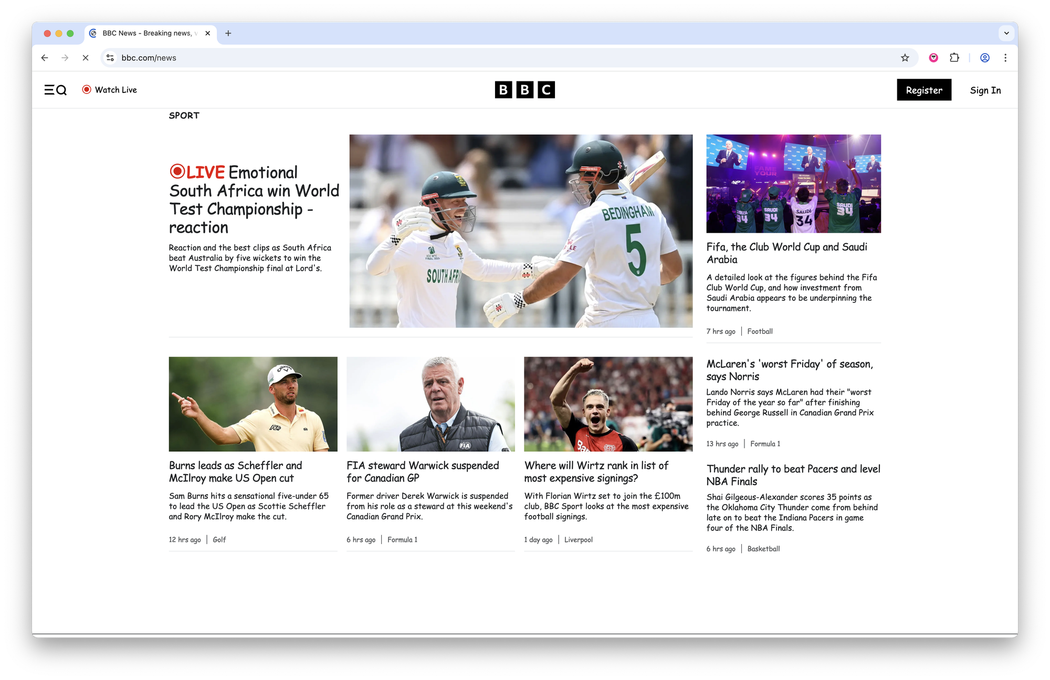Screen dimensions: 1050x680
Task: Click the Register button
Action: point(923,90)
